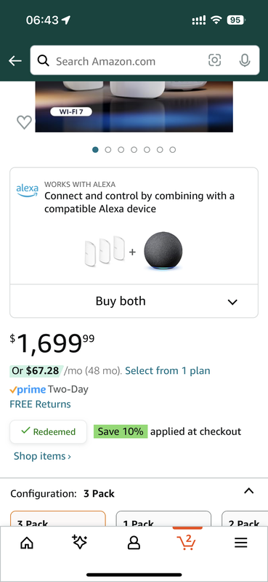Select the 2 Pack configuration option

click(x=245, y=519)
